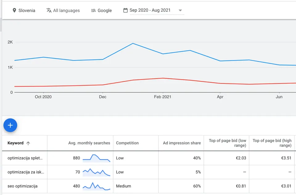Click the 480 searches trend sparkline

tap(97, 186)
